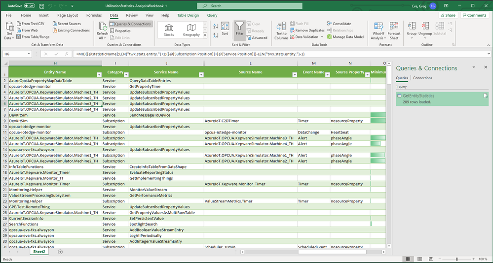
Task: Sort column A to Z
Action: coord(216,27)
